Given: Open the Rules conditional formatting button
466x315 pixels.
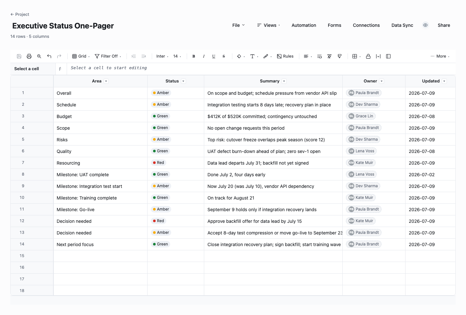Looking at the screenshot, I should 285,56.
